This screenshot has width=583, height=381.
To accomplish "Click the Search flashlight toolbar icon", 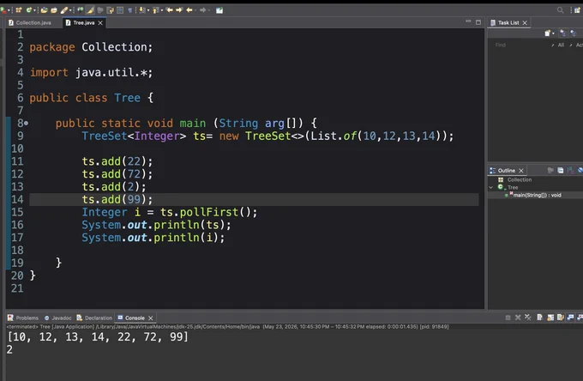I will pyautogui.click(x=64, y=10).
